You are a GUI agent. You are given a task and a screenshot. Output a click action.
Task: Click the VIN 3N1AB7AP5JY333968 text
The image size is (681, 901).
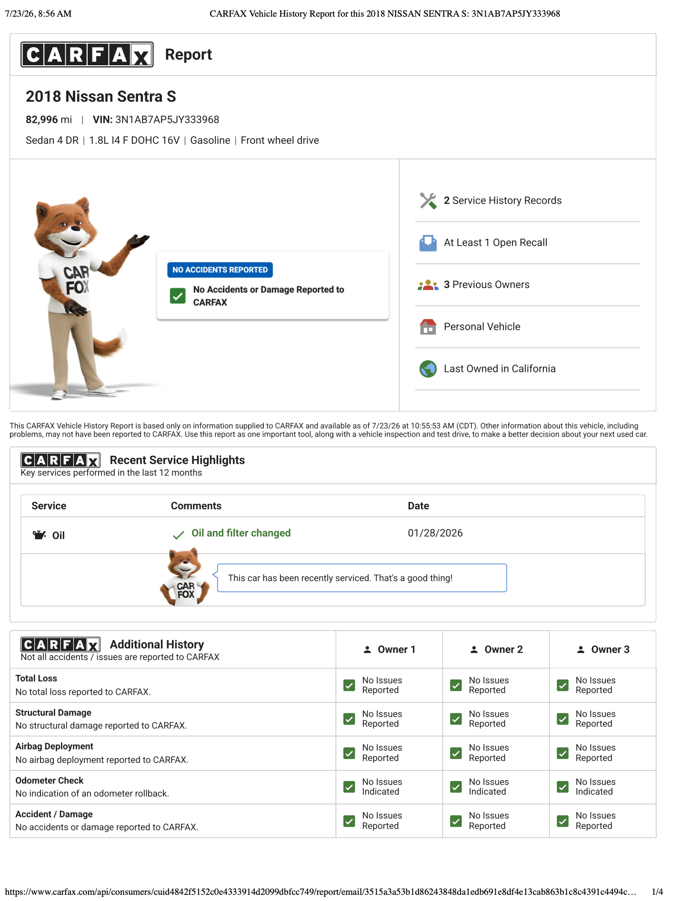click(x=156, y=120)
